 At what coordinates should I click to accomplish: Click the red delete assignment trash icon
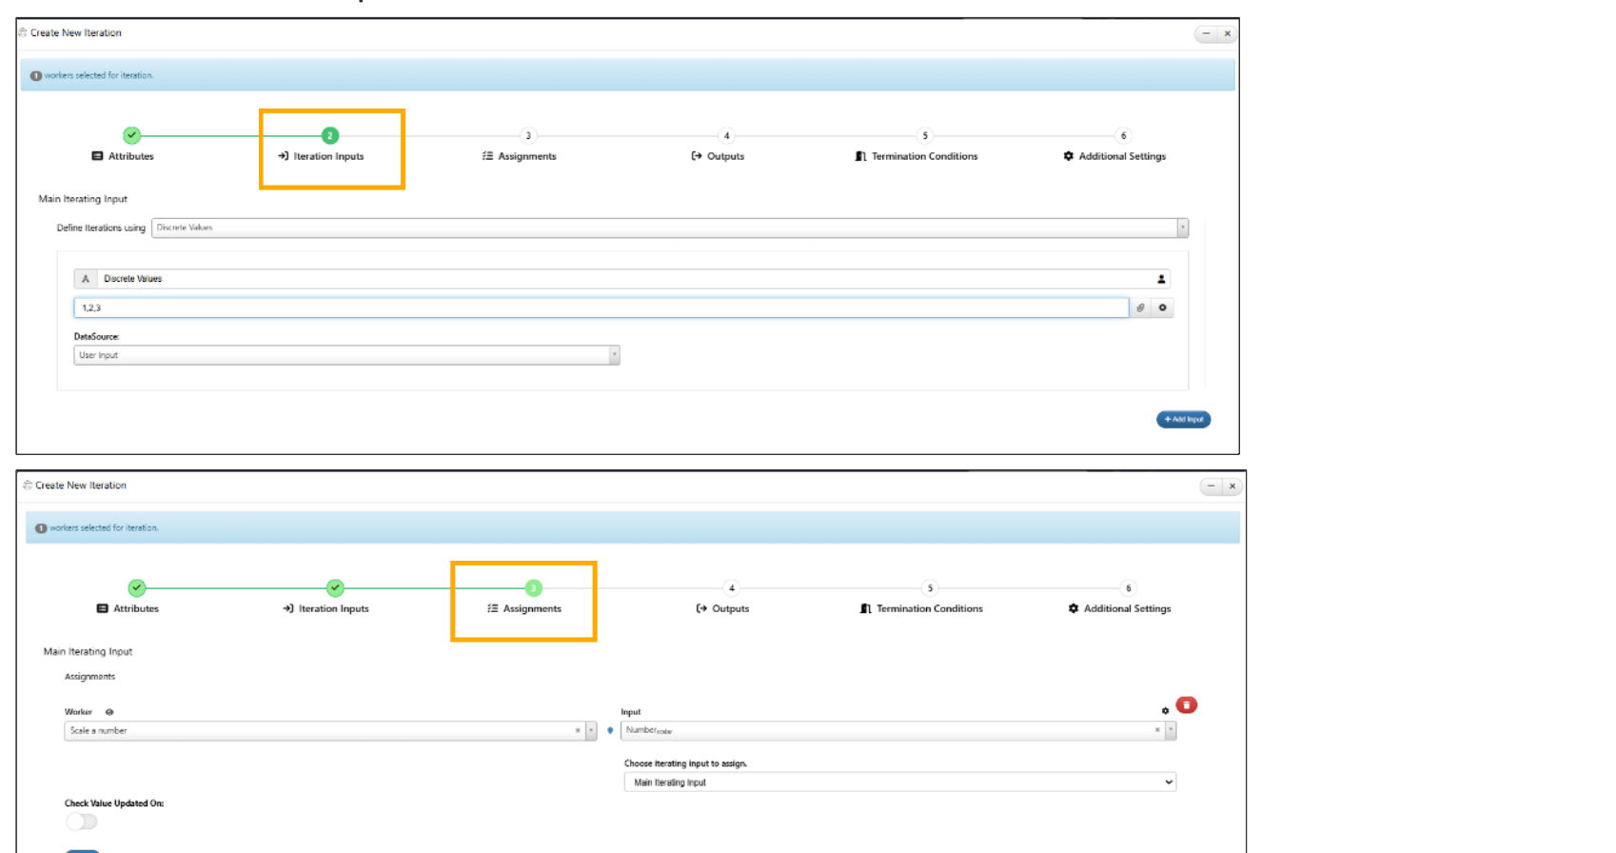click(x=1186, y=705)
